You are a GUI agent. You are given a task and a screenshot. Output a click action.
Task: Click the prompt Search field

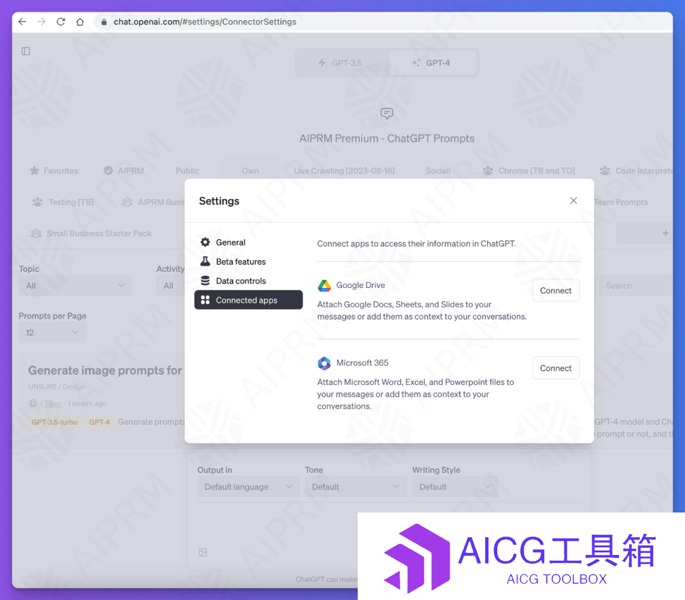pyautogui.click(x=636, y=286)
